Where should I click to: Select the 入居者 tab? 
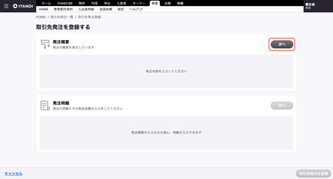click(121, 3)
